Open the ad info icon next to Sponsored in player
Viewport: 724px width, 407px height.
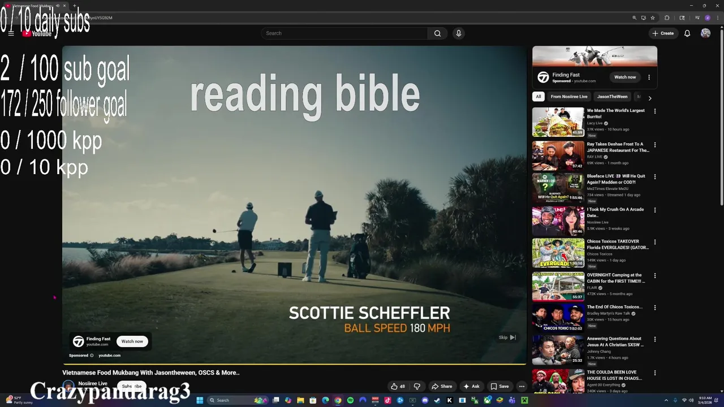point(92,356)
